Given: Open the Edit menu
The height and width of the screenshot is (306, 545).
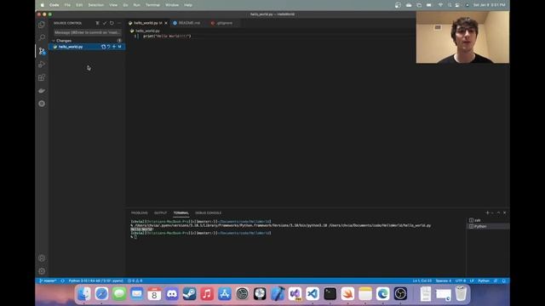Looking at the screenshot, I should 79,5.
